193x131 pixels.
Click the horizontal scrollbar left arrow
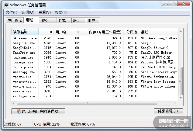[x=14, y=103]
